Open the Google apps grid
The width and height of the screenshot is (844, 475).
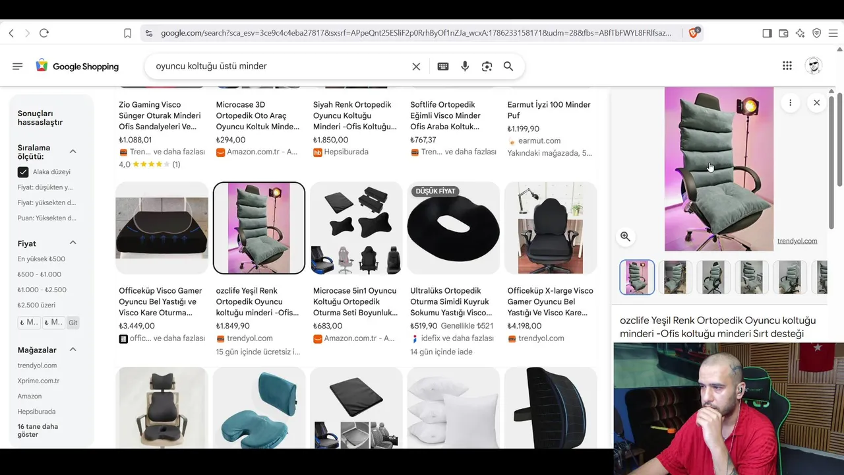click(x=787, y=65)
